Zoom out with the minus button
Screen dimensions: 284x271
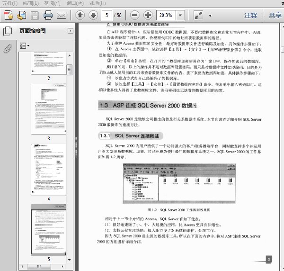tap(135, 15)
